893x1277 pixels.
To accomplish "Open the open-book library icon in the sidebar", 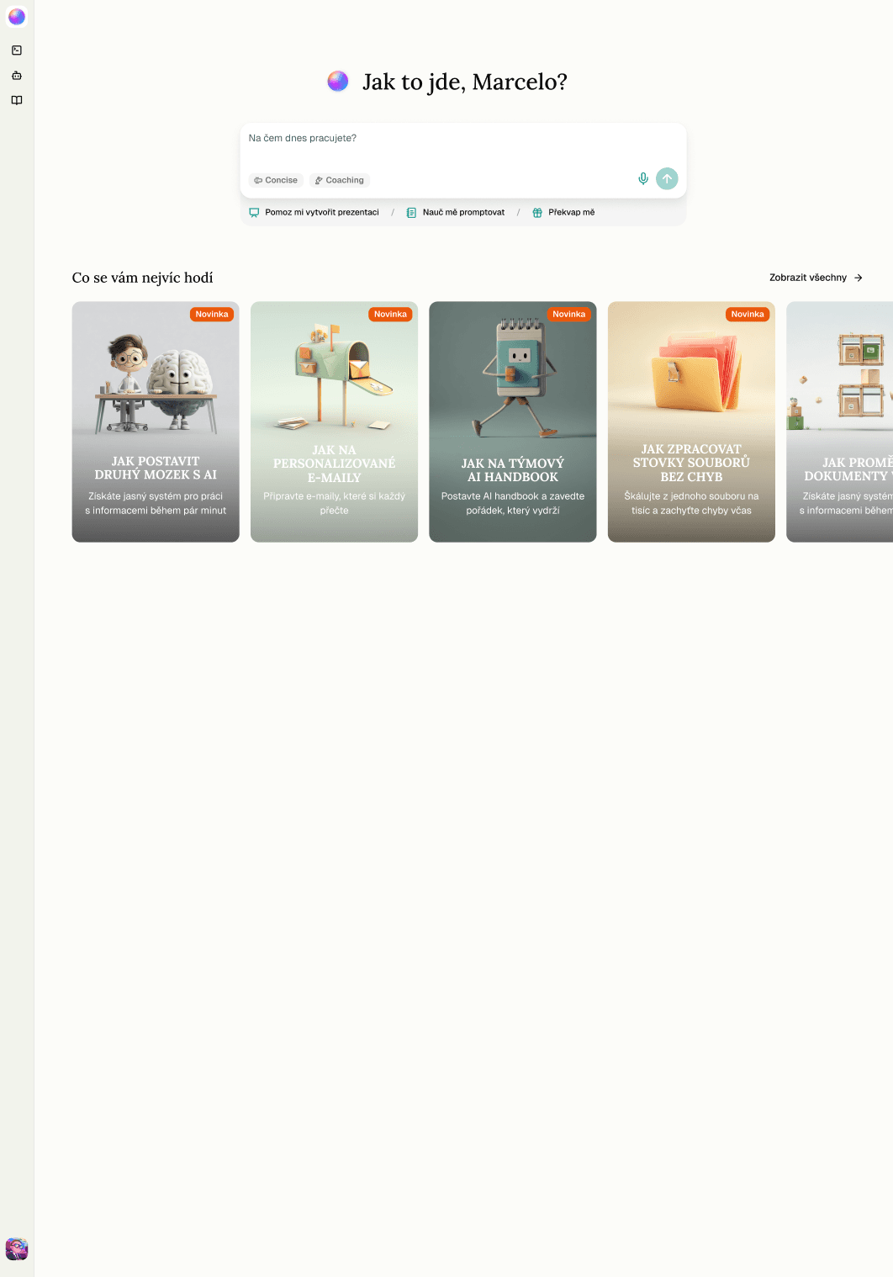I will [17, 100].
